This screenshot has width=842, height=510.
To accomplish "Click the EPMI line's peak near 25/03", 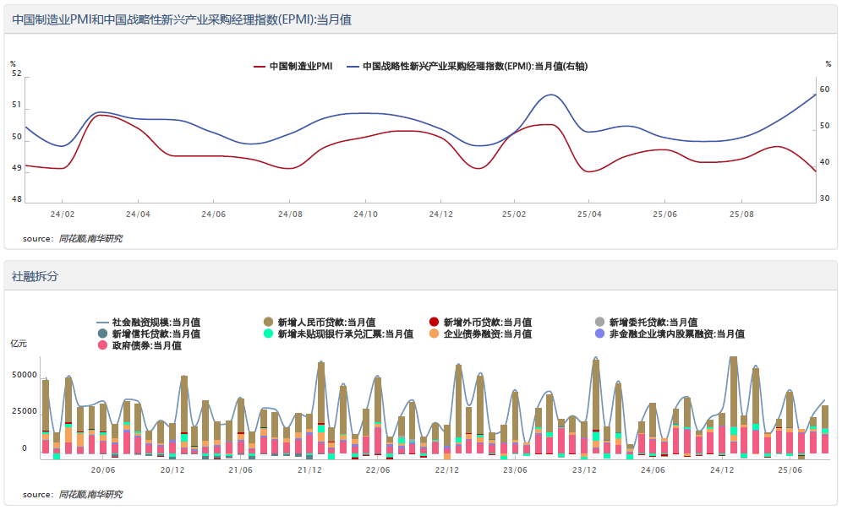I will [551, 95].
